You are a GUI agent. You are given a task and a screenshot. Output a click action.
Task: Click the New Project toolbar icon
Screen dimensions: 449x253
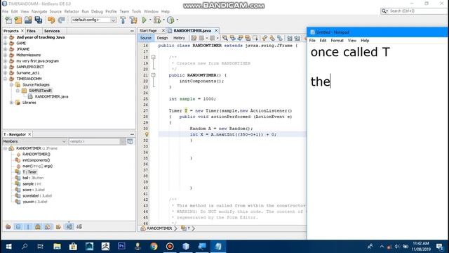pos(18,20)
